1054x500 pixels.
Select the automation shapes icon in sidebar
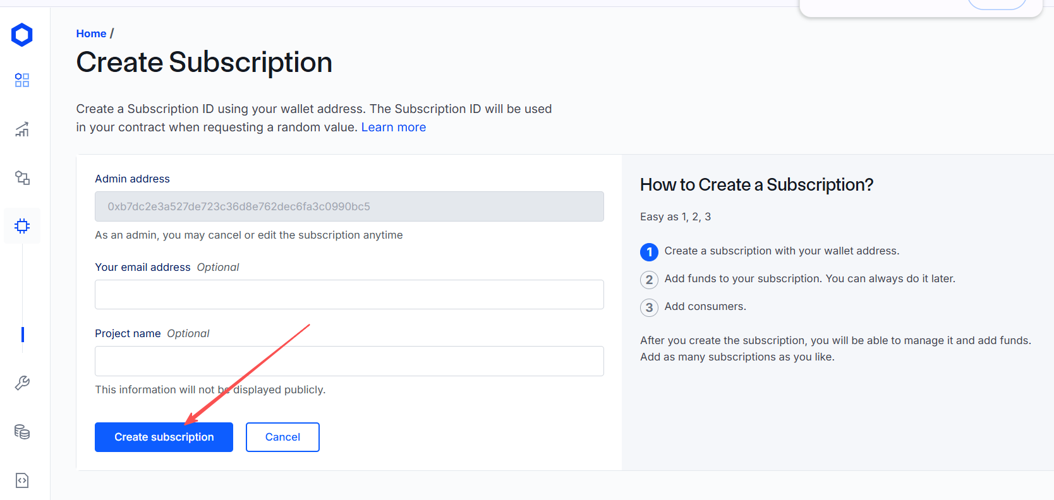point(22,178)
